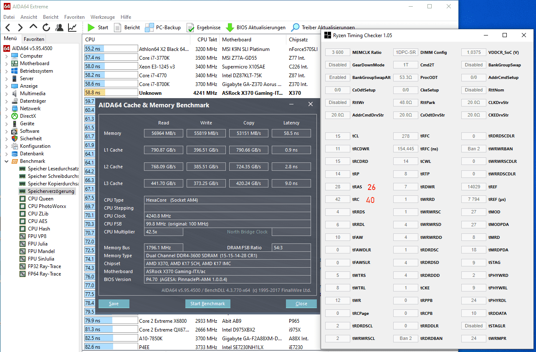This screenshot has width=536, height=352.
Task: Select AIDA64 v5.95.4500 root node
Action: pos(28,48)
